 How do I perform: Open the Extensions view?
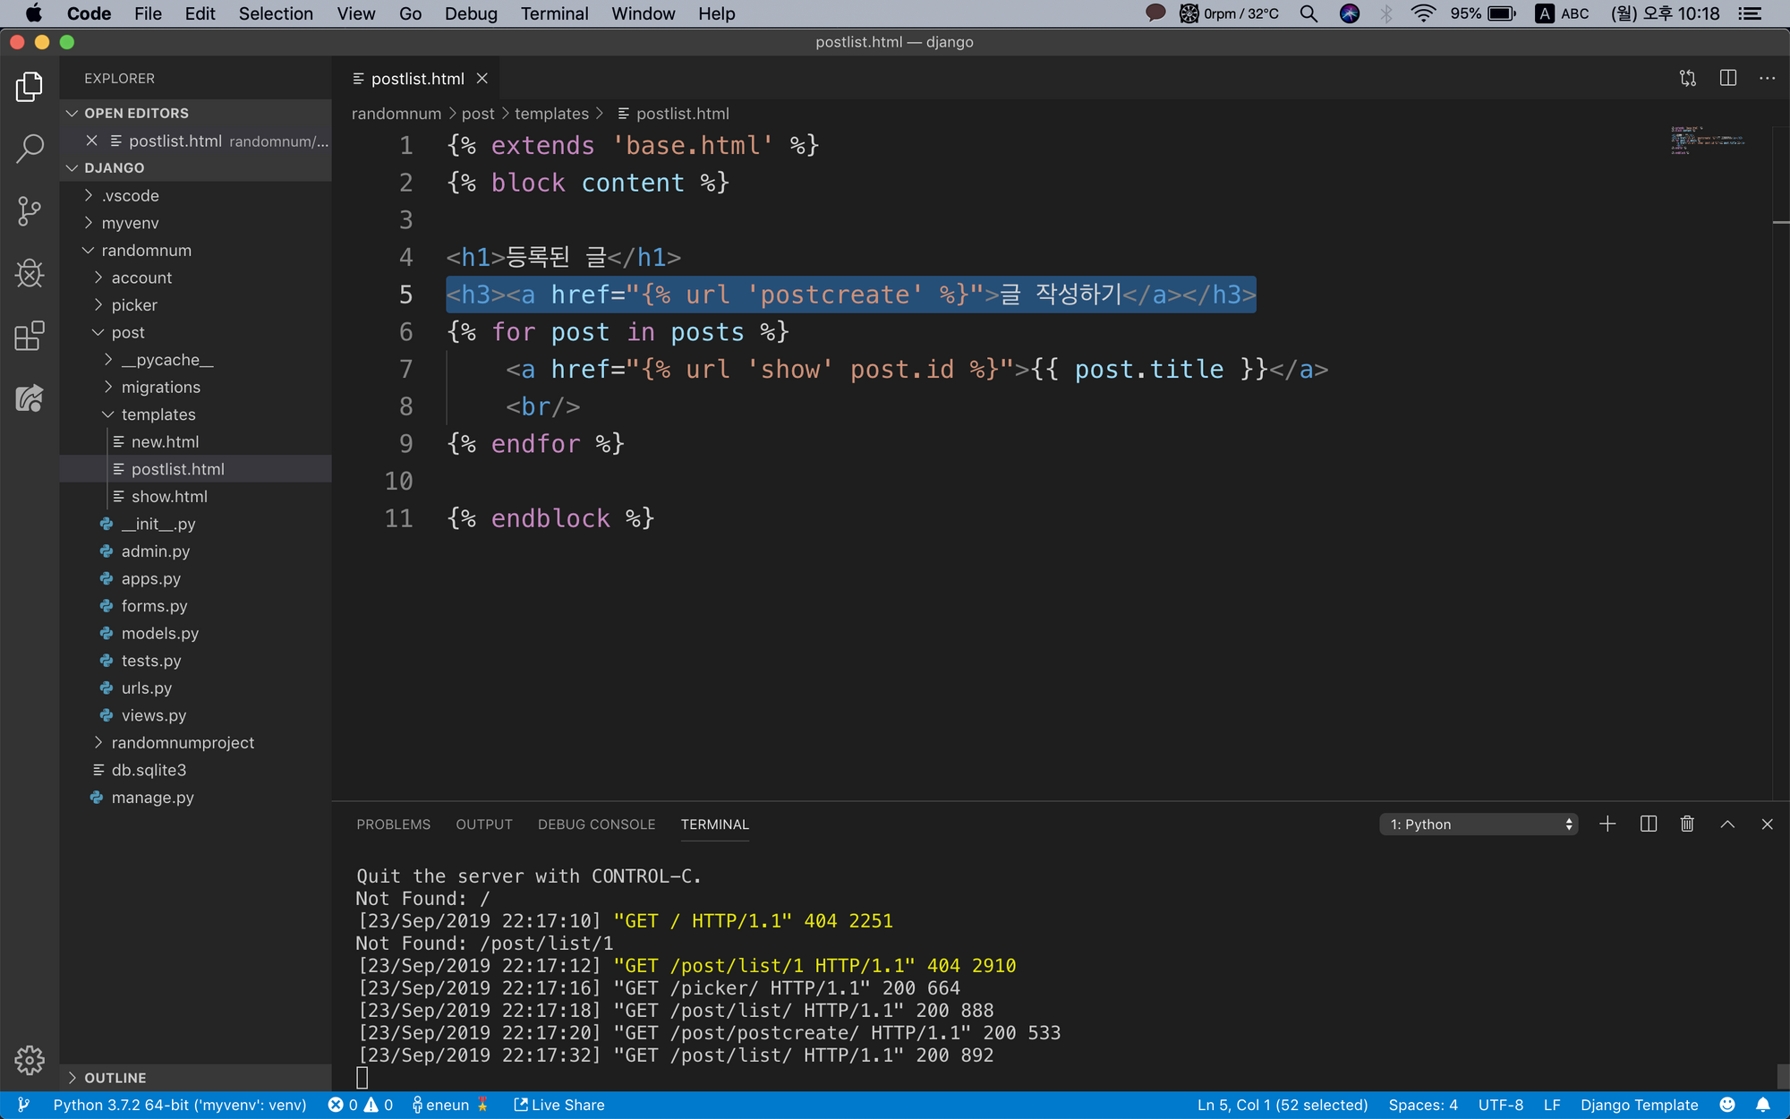tap(30, 337)
